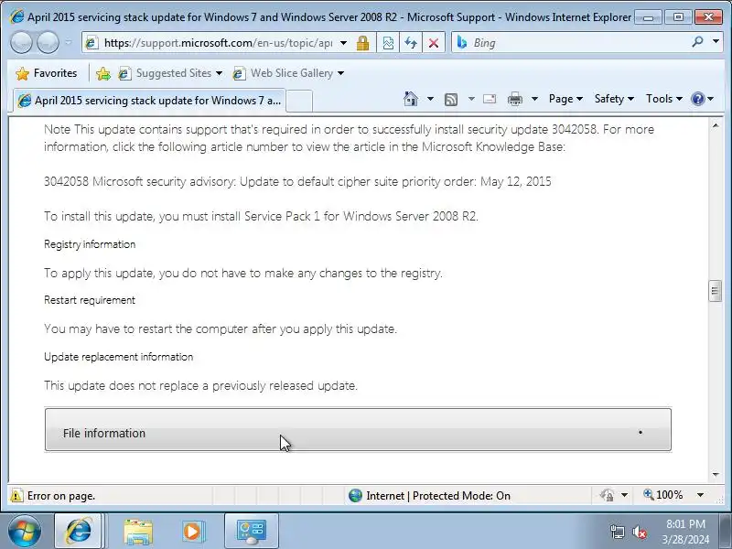Click the RSS Feeds icon
Viewport: 732px width, 549px height.
(x=451, y=99)
